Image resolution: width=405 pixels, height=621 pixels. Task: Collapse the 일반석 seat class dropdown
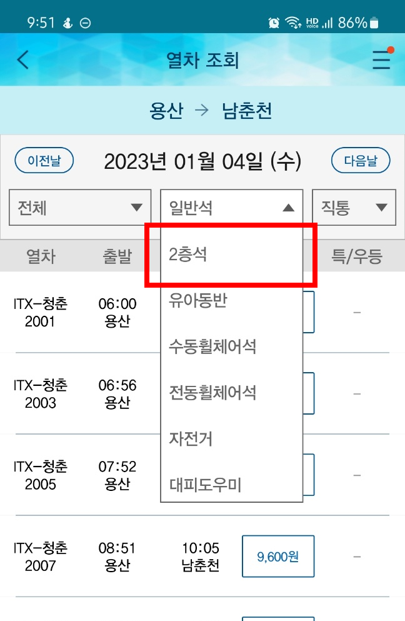point(230,206)
